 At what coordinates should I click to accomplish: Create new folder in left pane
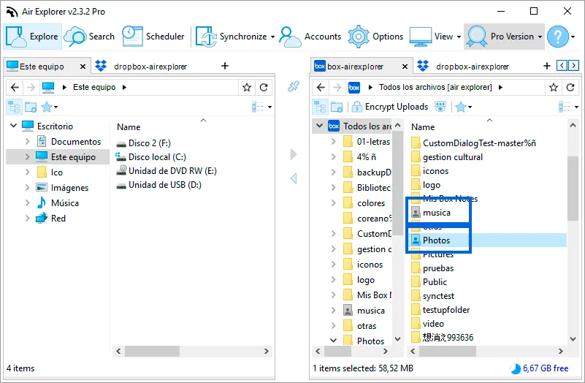click(31, 107)
